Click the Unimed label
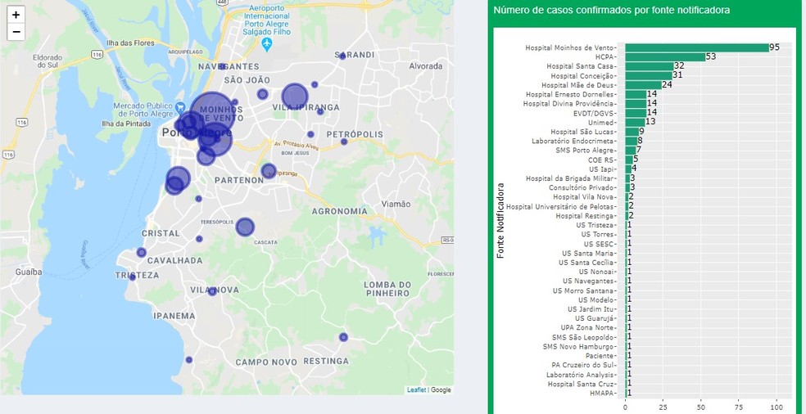The width and height of the screenshot is (806, 414). (x=601, y=122)
